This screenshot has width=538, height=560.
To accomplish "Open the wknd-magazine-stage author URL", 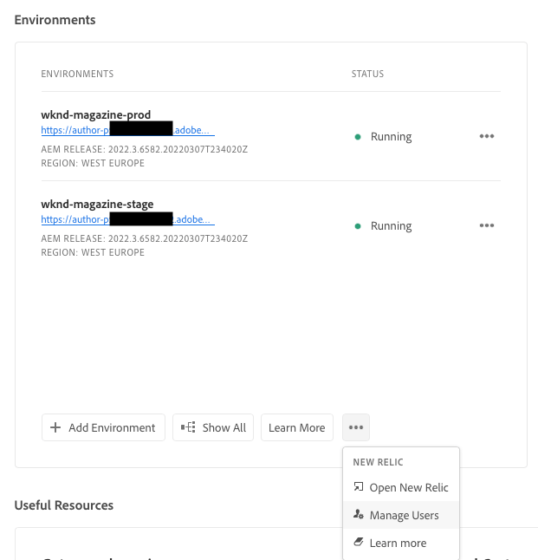I will (128, 219).
